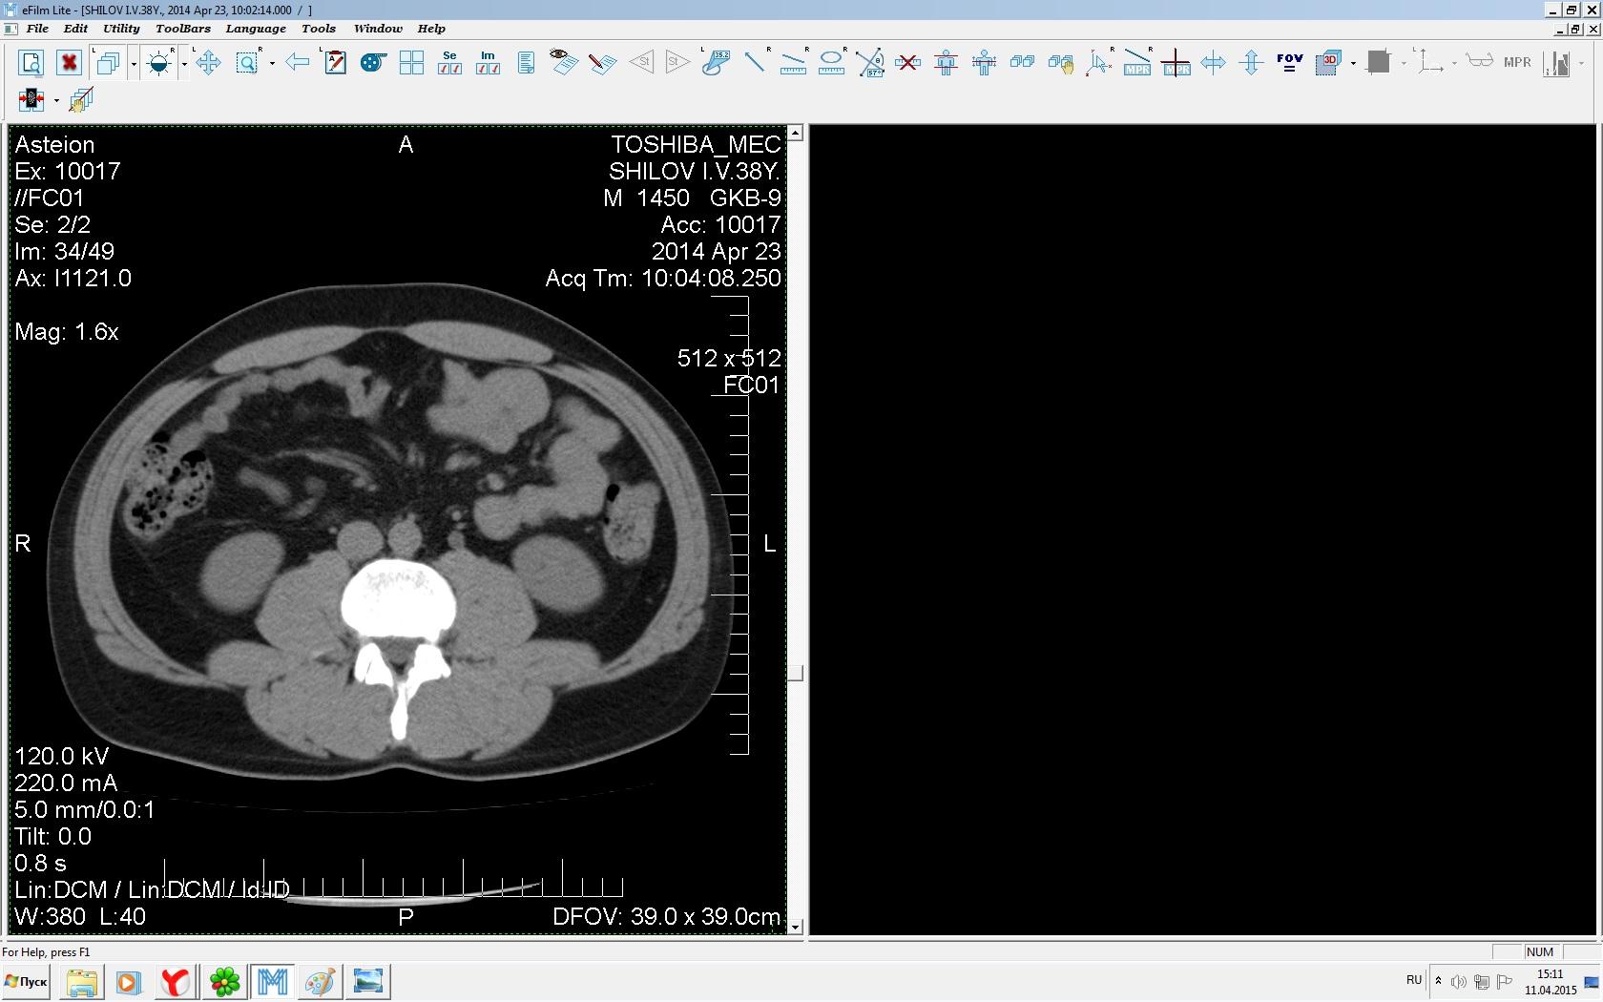The image size is (1603, 1002).
Task: Expand the zoom tool dropdown arrow
Action: pos(272,64)
